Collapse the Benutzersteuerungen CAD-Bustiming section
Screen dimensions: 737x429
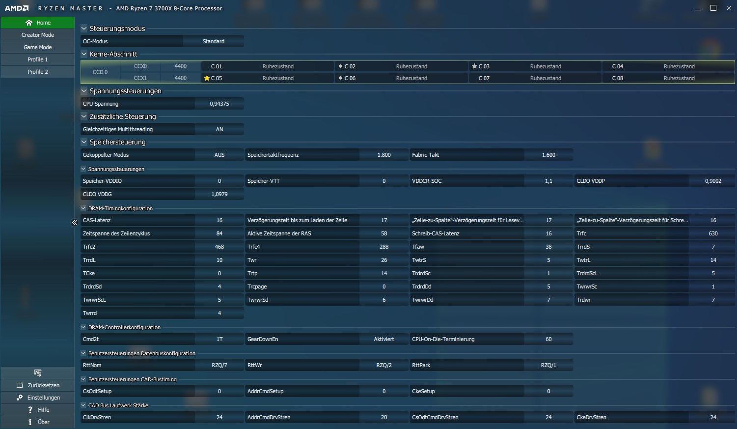[83, 379]
